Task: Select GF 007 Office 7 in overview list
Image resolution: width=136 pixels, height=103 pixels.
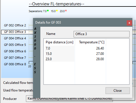Action: point(15,58)
